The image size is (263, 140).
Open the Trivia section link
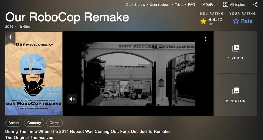179,5
